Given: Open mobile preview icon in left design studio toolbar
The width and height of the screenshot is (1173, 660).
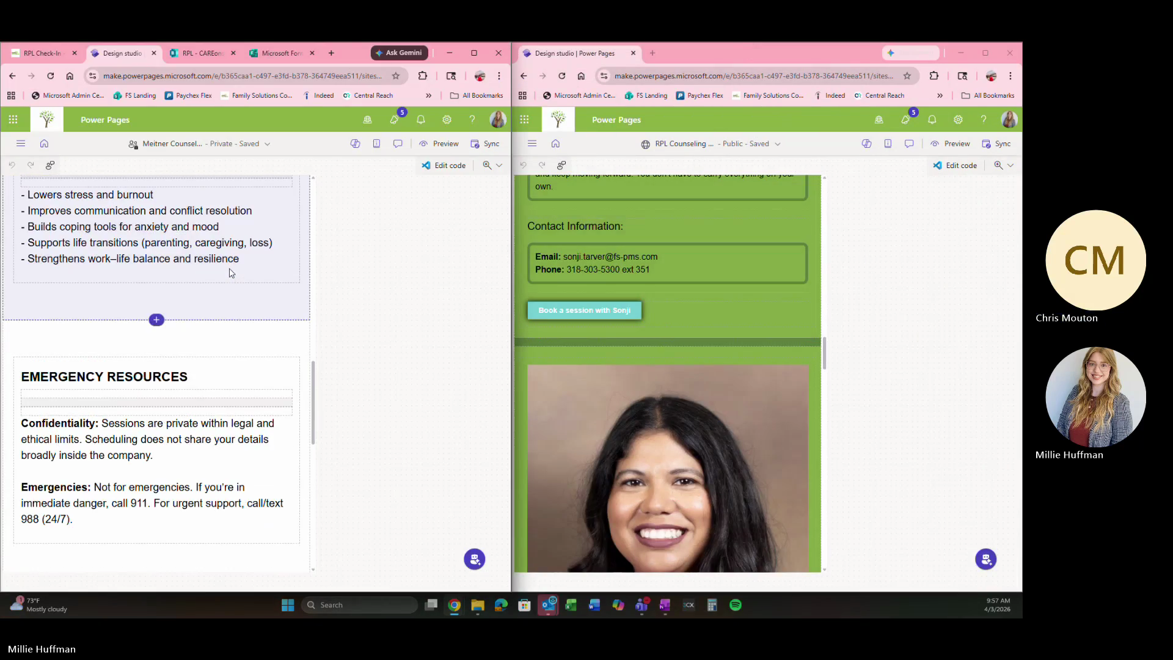Looking at the screenshot, I should tap(376, 144).
